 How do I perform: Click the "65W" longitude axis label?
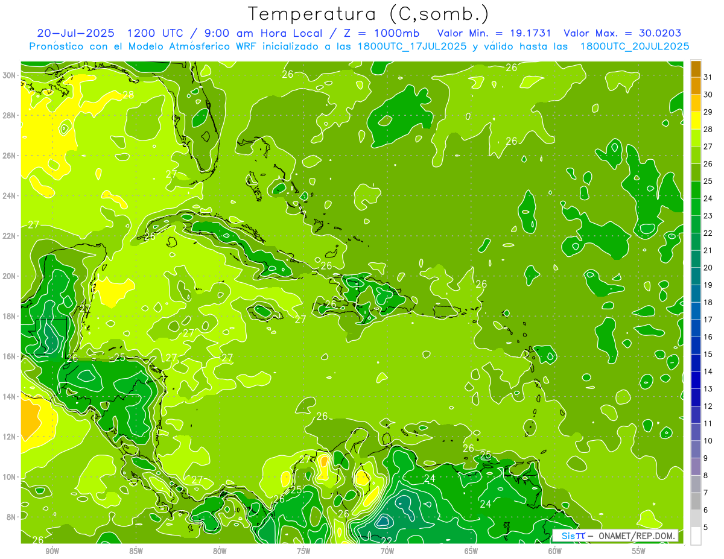tap(471, 551)
